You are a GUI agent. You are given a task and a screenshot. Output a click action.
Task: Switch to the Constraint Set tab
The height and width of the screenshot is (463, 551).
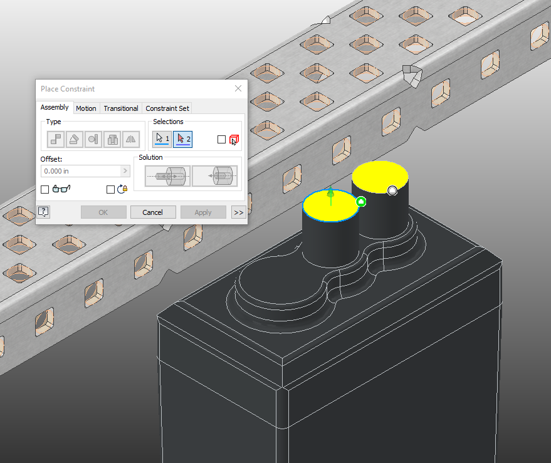point(167,108)
